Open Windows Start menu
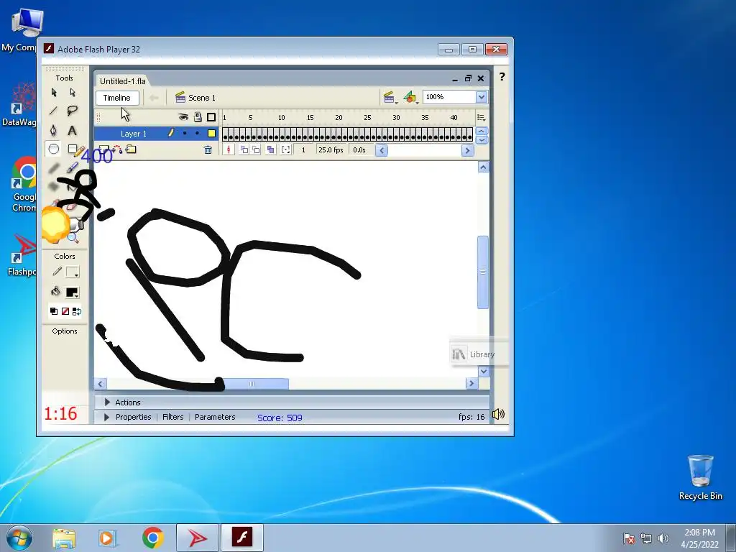The width and height of the screenshot is (736, 552). [19, 538]
